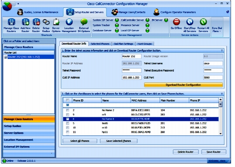The image size is (235, 167).
Task: Open the application orb menu
Action: [7, 6]
